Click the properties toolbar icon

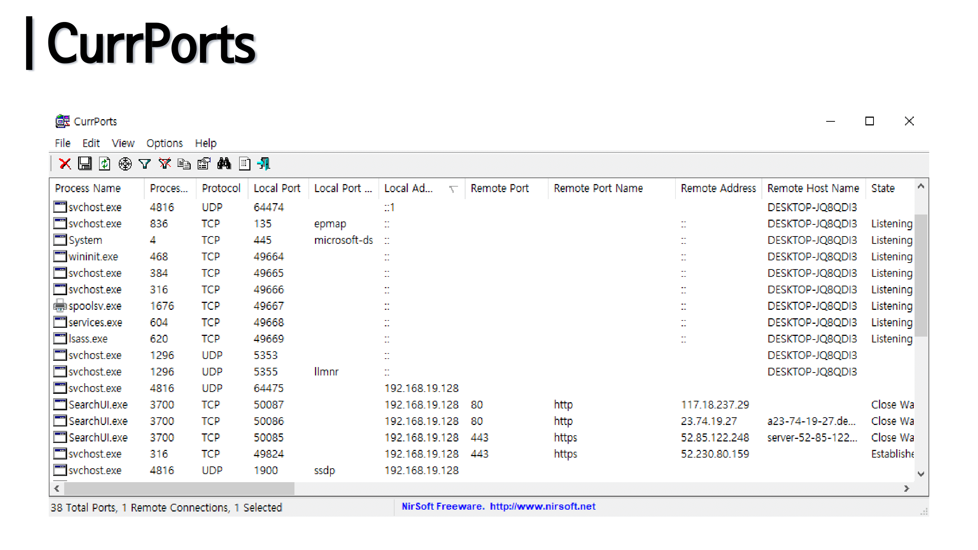[x=204, y=164]
